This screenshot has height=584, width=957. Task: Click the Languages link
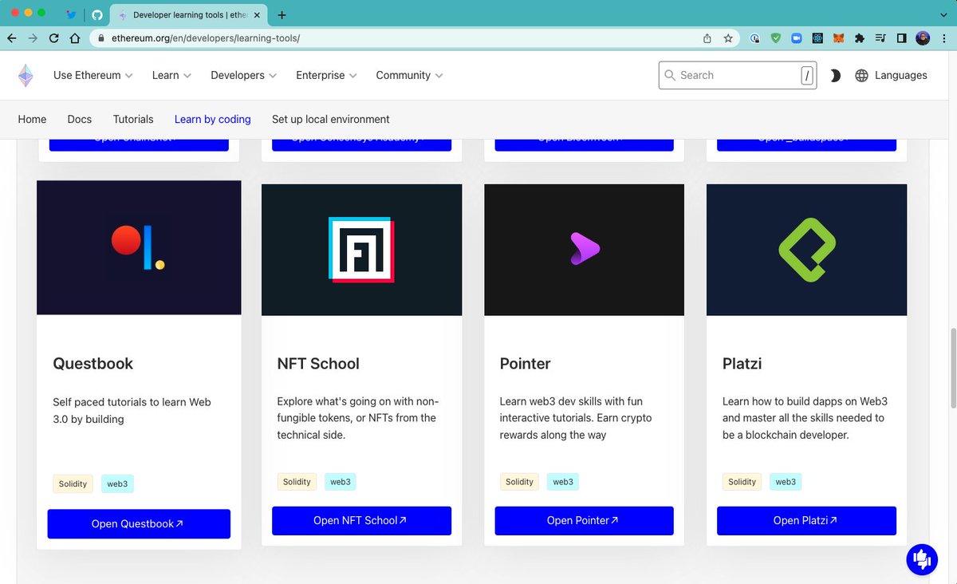900,75
